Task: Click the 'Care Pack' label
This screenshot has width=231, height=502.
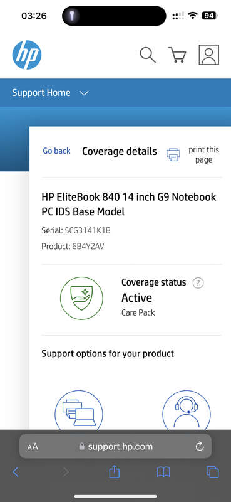Action: tap(138, 312)
